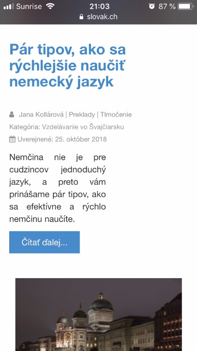Tap the 21:03 clock in status bar

[x=99, y=6]
